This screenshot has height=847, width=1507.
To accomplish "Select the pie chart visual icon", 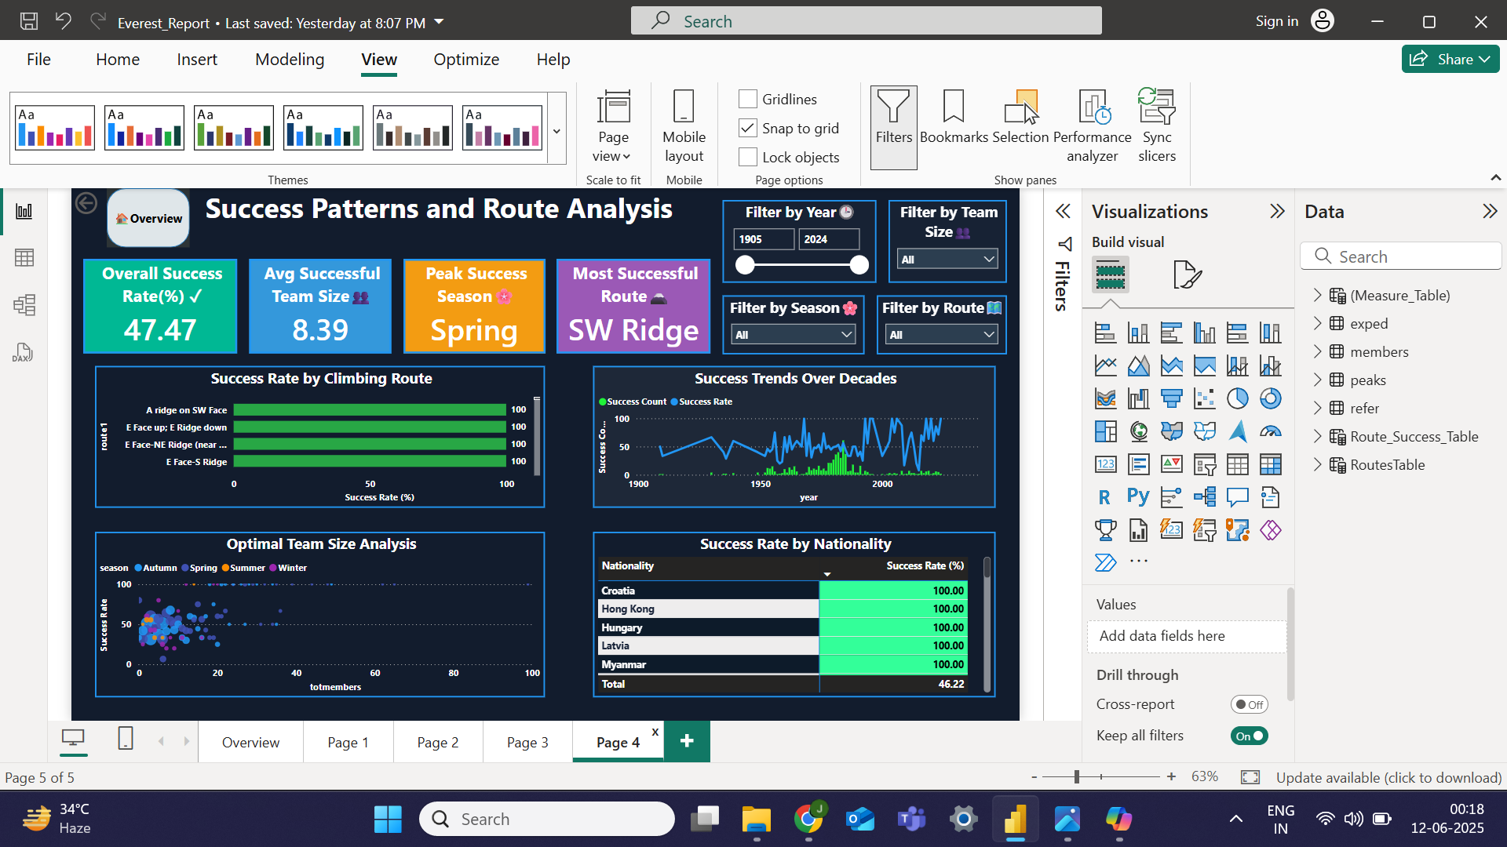I will pyautogui.click(x=1237, y=398).
